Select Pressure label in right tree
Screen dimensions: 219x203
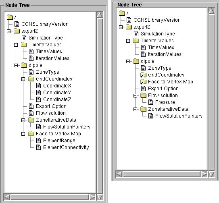(165, 102)
